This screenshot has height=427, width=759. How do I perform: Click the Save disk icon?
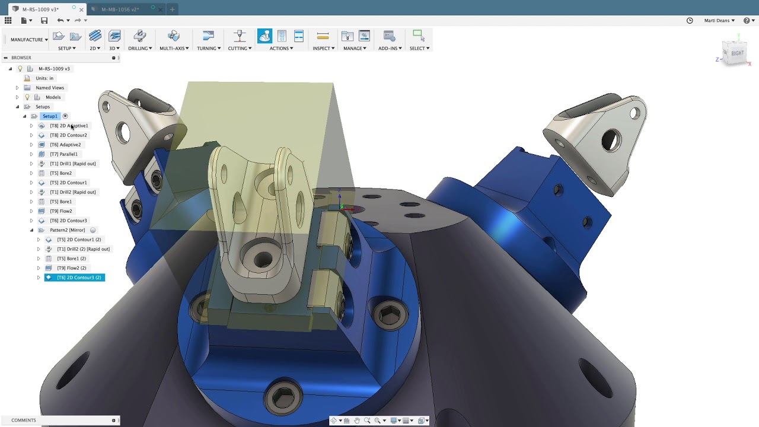click(44, 20)
